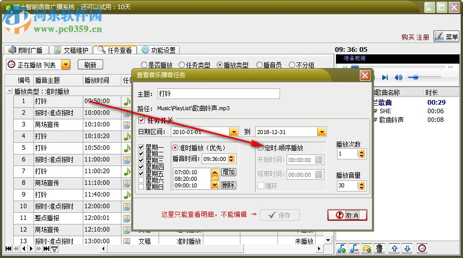Click the 播放次数 spinner arrows
The image size is (463, 258).
361,153
